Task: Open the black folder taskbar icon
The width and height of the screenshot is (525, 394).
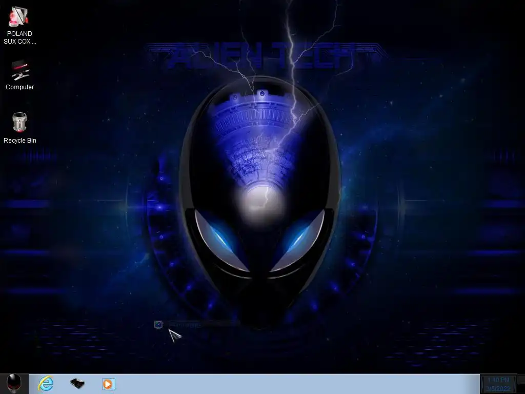Action: (x=77, y=383)
